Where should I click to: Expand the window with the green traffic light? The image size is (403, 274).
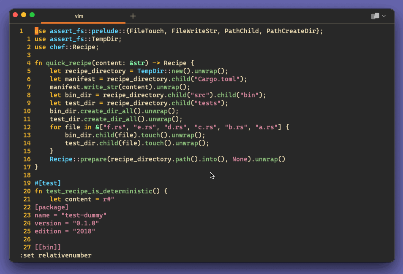(32, 14)
